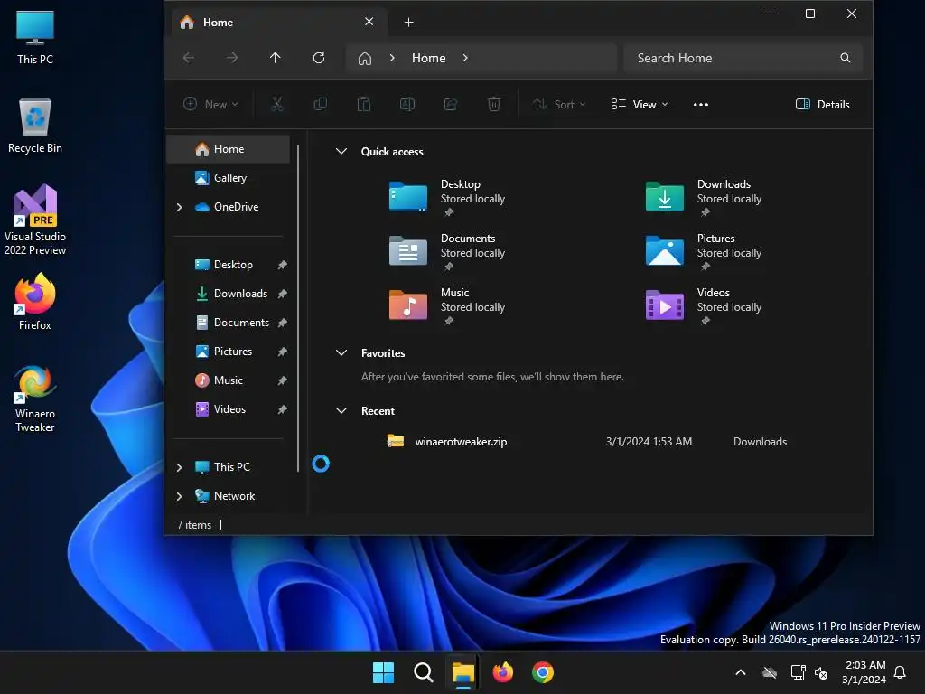Unpin Pictures via sidebar pin icon
Image resolution: width=925 pixels, height=694 pixels.
tap(283, 352)
